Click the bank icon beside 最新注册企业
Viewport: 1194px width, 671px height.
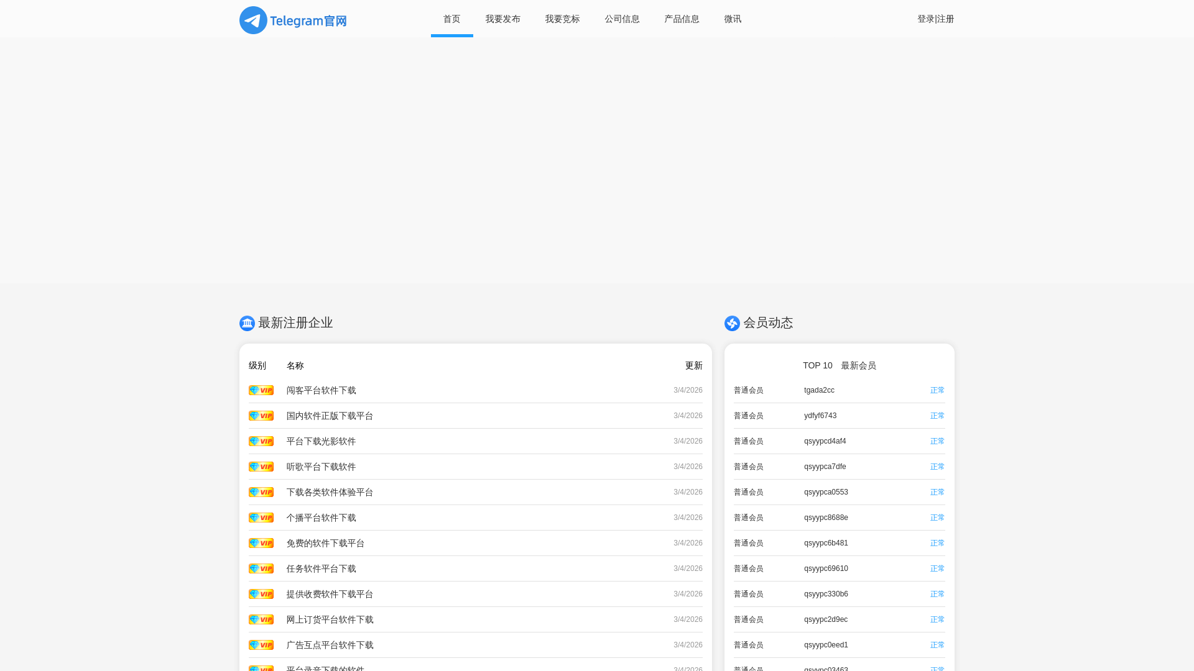click(x=247, y=323)
